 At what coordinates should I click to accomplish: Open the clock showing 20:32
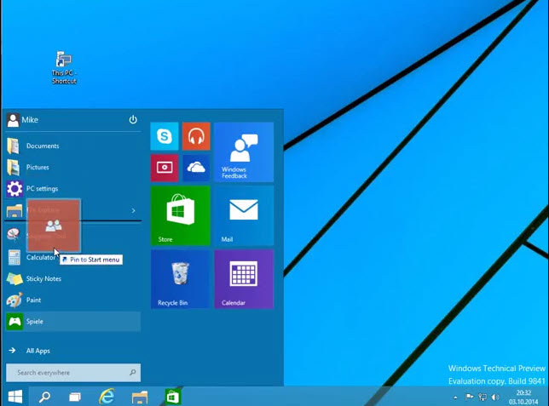pos(523,397)
